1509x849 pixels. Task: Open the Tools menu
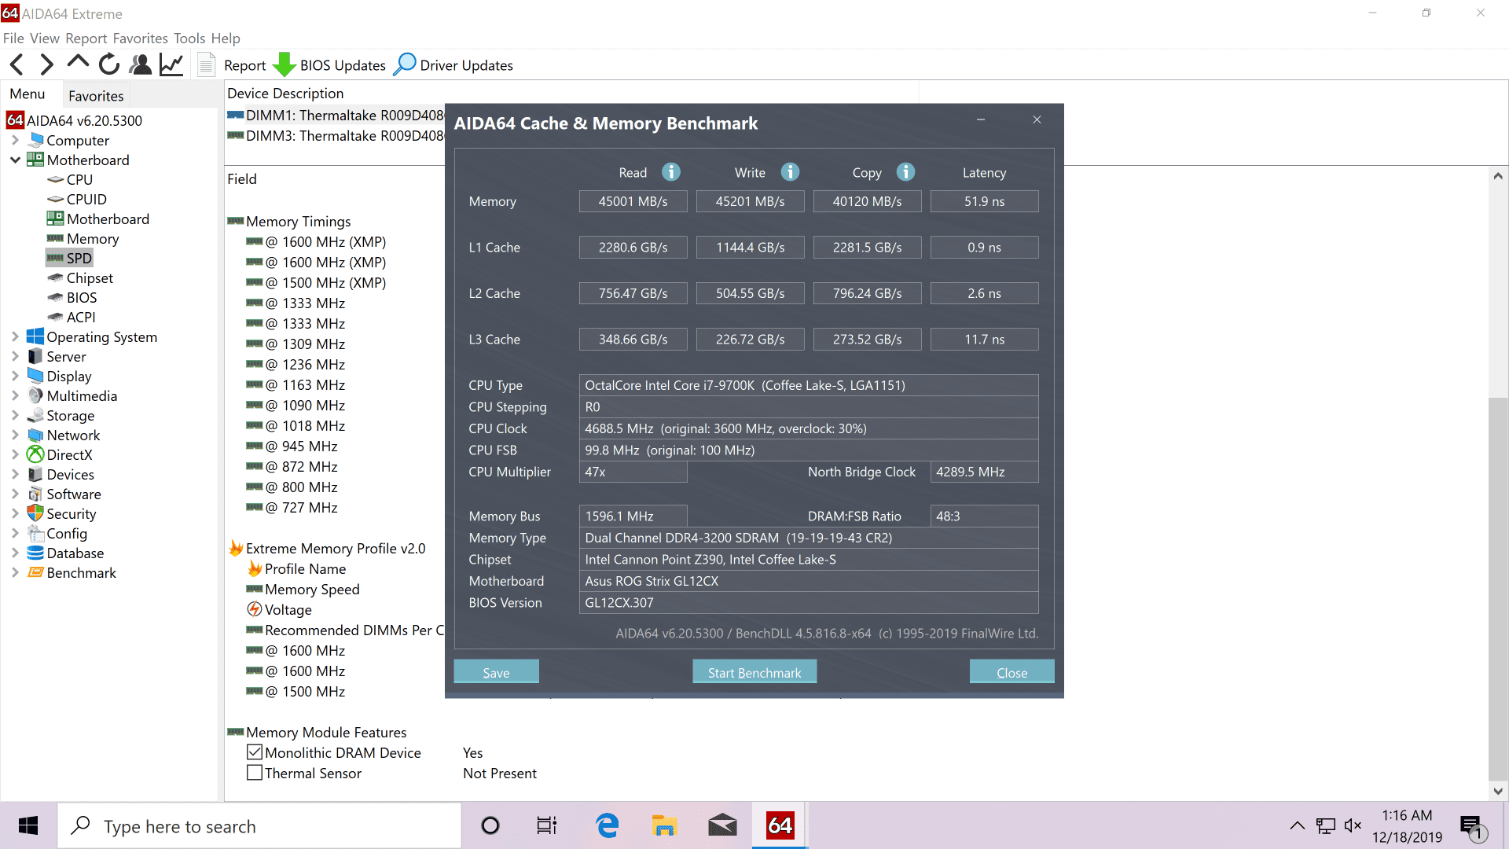(x=189, y=39)
